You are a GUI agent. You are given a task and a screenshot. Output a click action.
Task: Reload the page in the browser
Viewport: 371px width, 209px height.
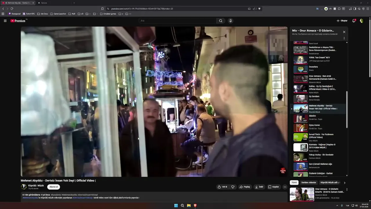tap(12, 9)
